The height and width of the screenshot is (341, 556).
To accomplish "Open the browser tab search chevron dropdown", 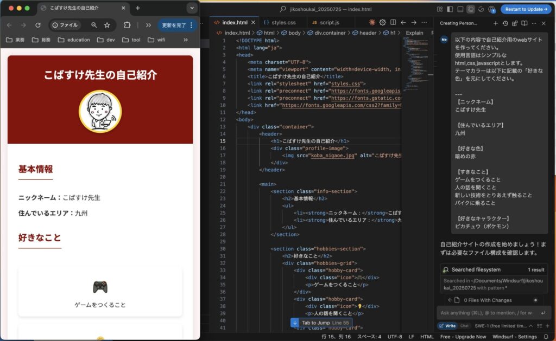I will [x=192, y=8].
